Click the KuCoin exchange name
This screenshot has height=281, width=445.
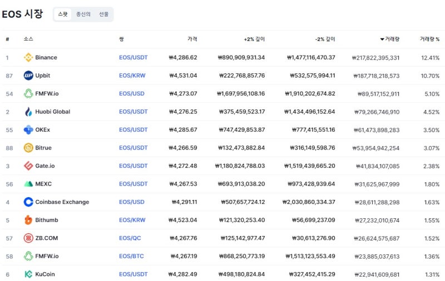pos(45,274)
